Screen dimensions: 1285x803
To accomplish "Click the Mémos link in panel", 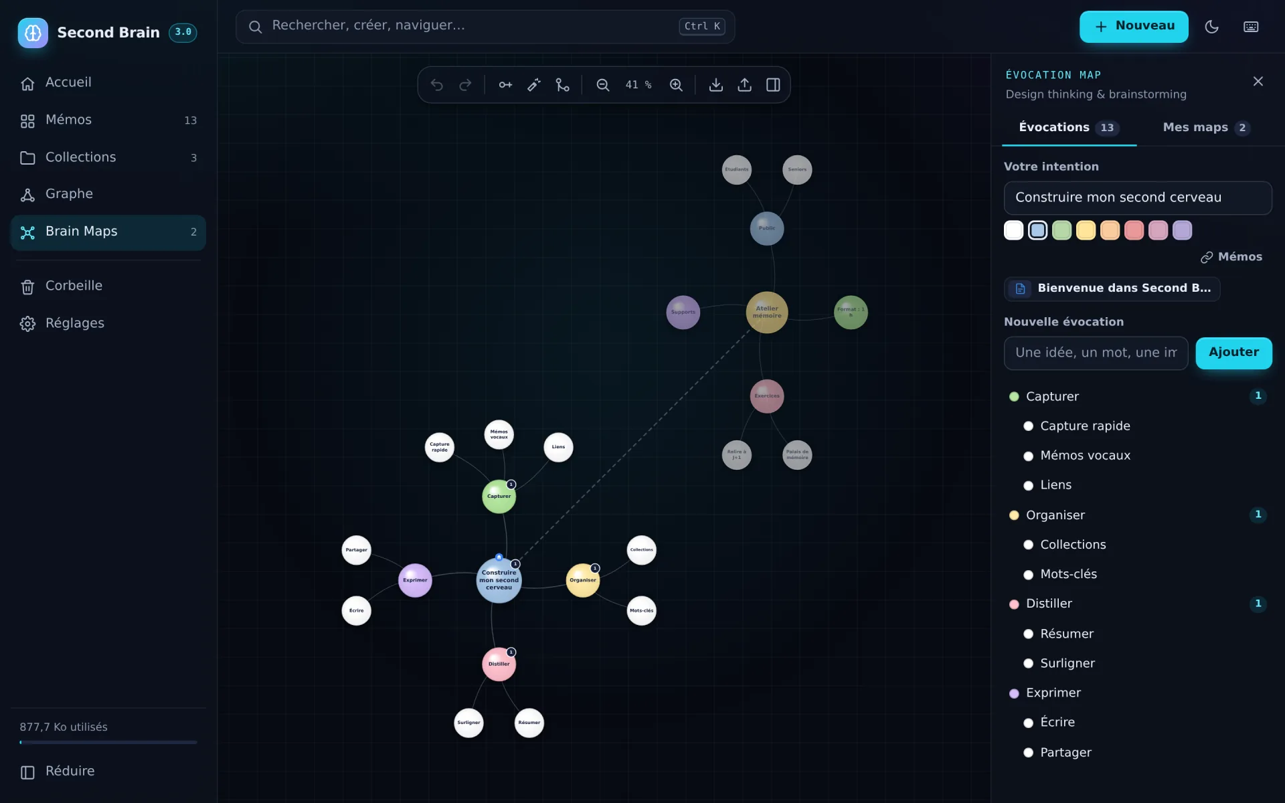I will click(1231, 257).
